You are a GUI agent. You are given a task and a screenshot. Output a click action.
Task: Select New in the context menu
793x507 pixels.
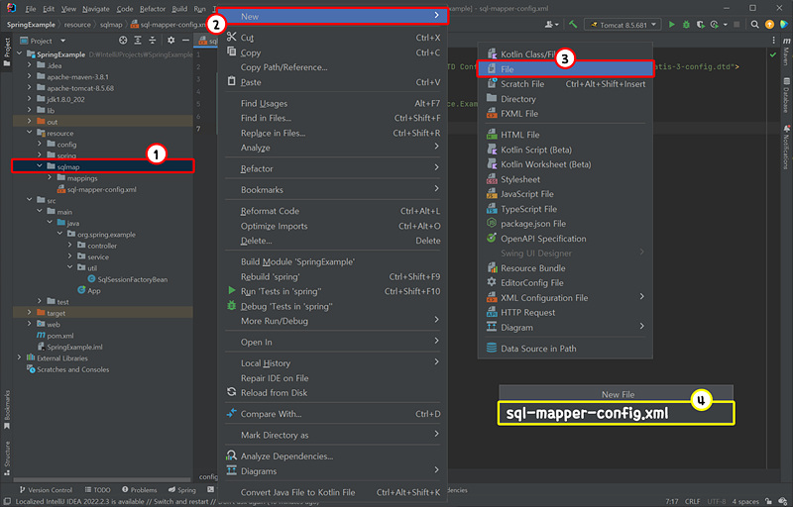pyautogui.click(x=333, y=16)
